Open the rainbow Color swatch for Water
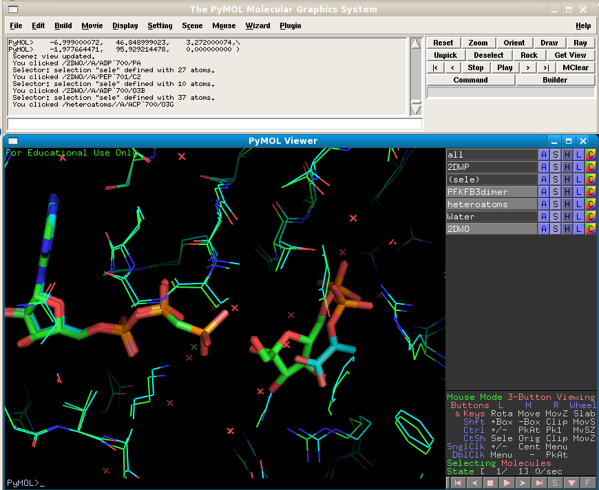This screenshot has height=490, width=599. (591, 217)
